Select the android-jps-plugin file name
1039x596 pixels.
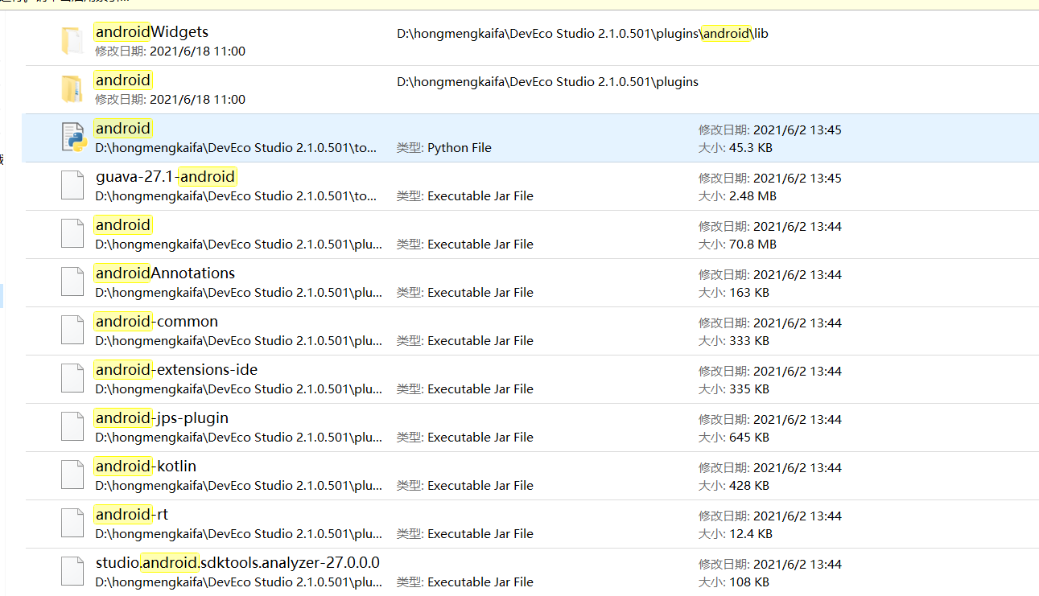pos(162,418)
